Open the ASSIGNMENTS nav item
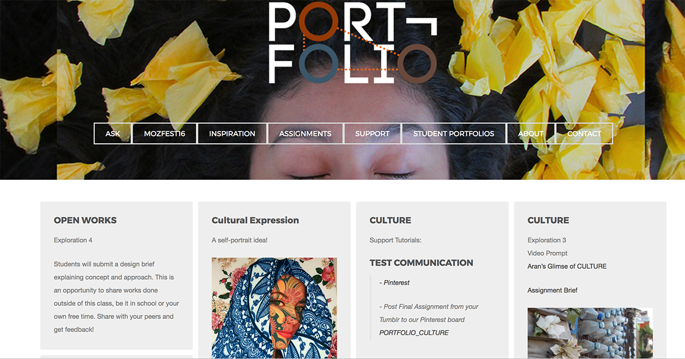 [305, 134]
